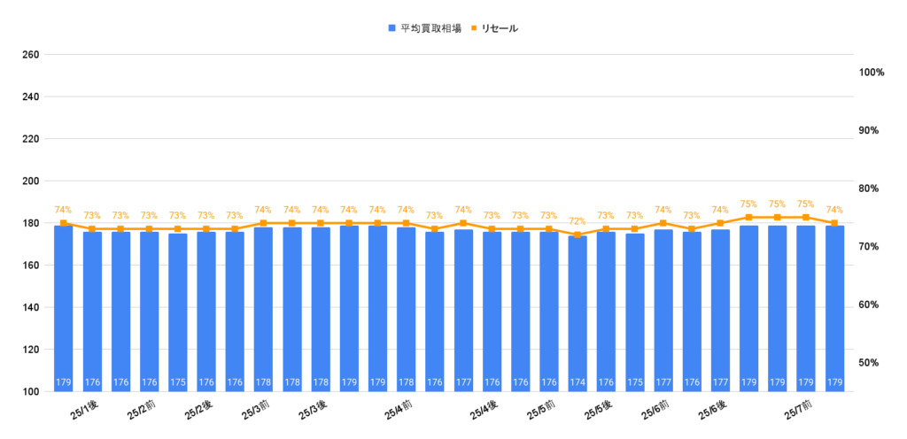Click left axis baseline value 100
Viewport: 907px width, 439px height.
pyautogui.click(x=31, y=392)
